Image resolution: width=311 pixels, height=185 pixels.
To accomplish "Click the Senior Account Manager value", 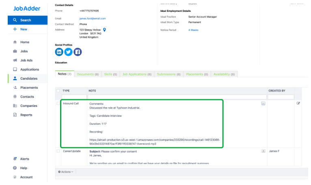I will tap(203, 17).
